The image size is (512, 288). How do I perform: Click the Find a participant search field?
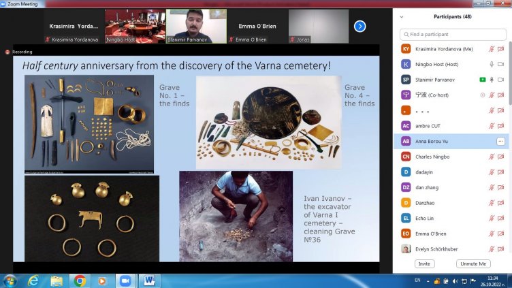click(x=451, y=34)
